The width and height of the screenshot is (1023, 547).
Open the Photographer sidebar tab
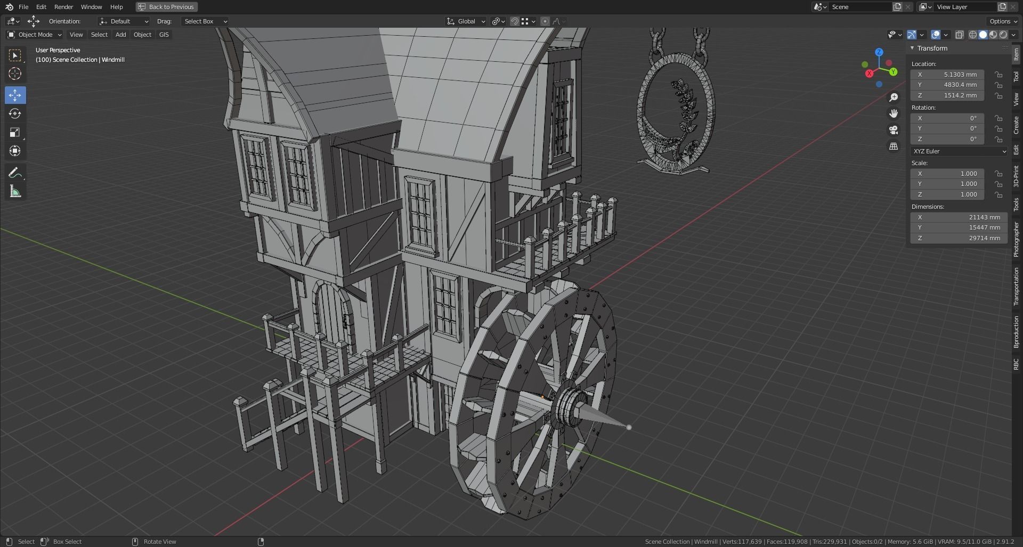1017,240
